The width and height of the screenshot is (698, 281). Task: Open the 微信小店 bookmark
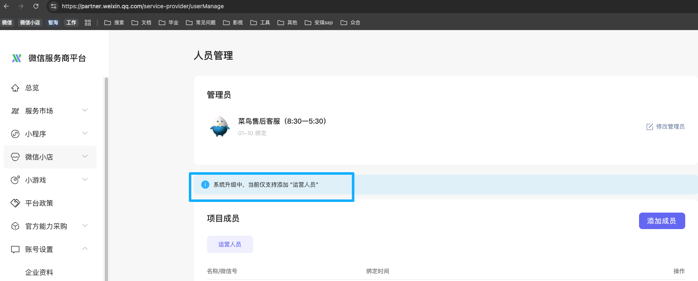[30, 23]
